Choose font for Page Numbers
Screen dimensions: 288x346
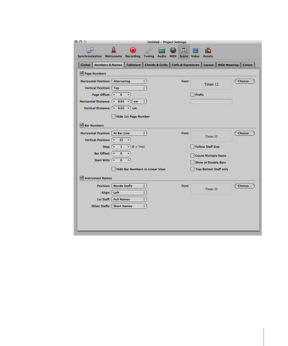(x=245, y=81)
